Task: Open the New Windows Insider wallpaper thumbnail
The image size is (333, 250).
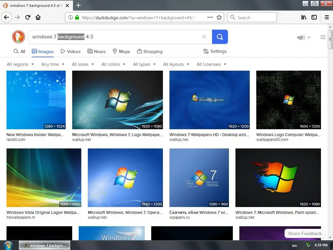Action: tap(36, 100)
